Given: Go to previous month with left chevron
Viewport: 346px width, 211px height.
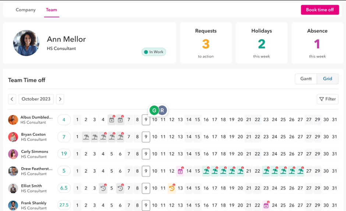Looking at the screenshot, I should (12, 99).
